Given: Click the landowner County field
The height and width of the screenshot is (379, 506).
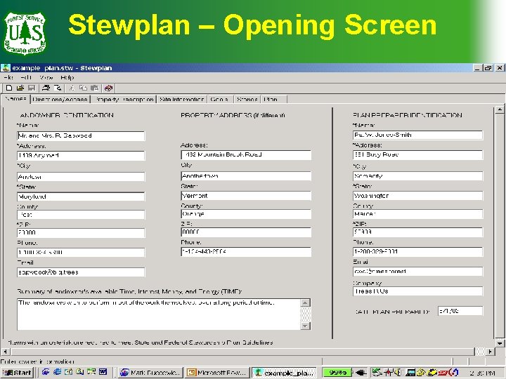Looking at the screenshot, I should (81, 215).
